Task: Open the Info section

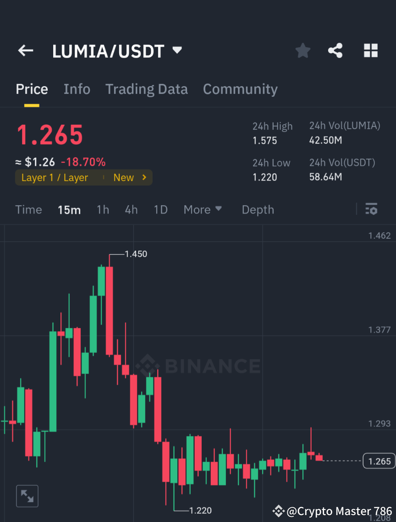Action: point(77,89)
